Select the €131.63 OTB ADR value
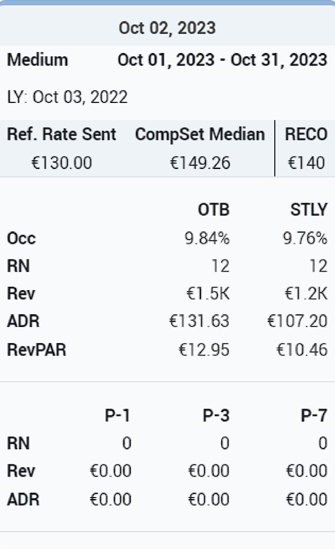Image resolution: width=335 pixels, height=549 pixels. click(199, 321)
